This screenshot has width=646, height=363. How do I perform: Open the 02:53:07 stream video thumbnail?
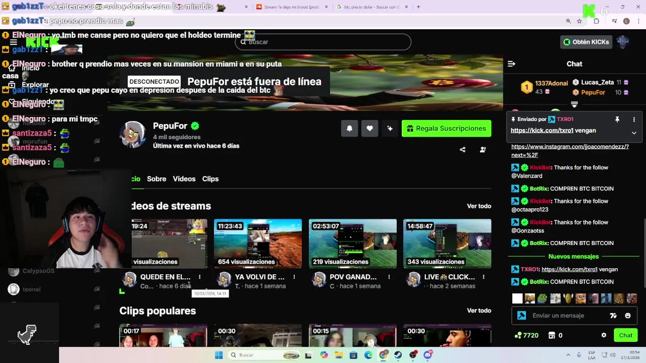353,244
